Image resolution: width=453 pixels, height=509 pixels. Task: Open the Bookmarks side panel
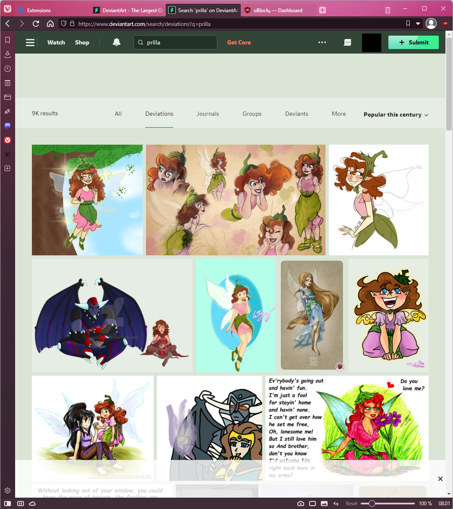pyautogui.click(x=8, y=40)
